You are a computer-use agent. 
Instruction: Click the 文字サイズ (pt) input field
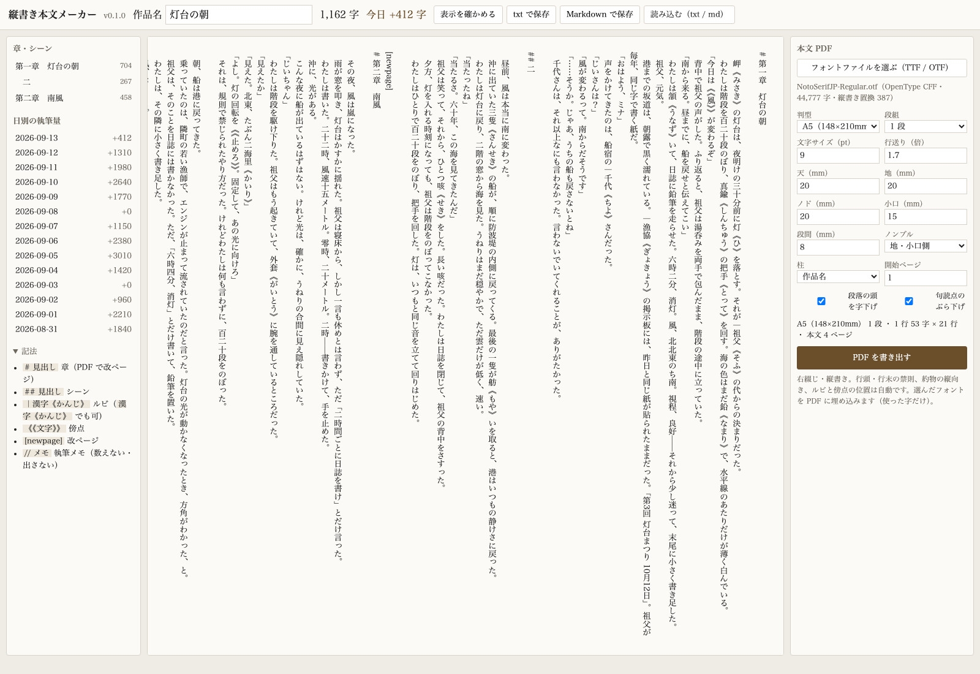pos(838,155)
